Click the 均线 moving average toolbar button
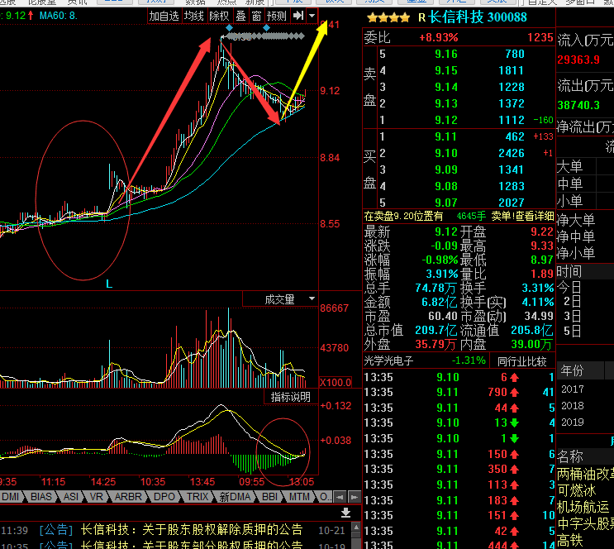614x549 pixels. [x=194, y=16]
